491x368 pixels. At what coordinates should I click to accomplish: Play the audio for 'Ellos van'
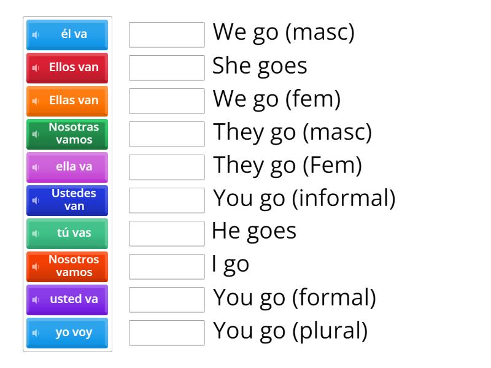pos(36,68)
